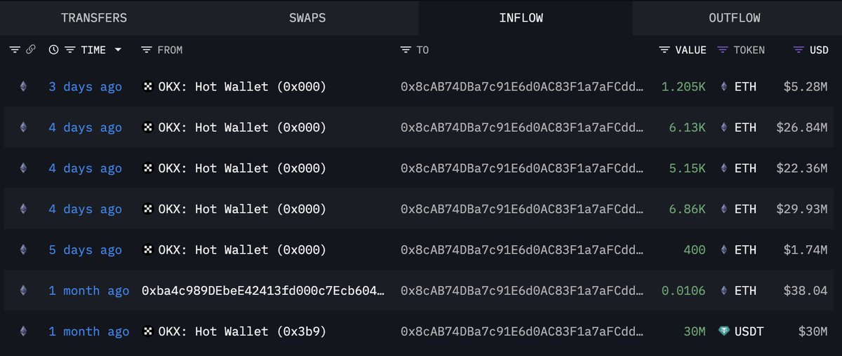This screenshot has width=842, height=356.
Task: Click the 5 days ago timestamp
Action: (x=85, y=250)
